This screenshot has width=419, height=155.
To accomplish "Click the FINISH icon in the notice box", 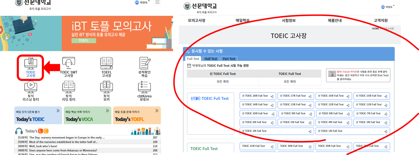I will (x=332, y=74).
